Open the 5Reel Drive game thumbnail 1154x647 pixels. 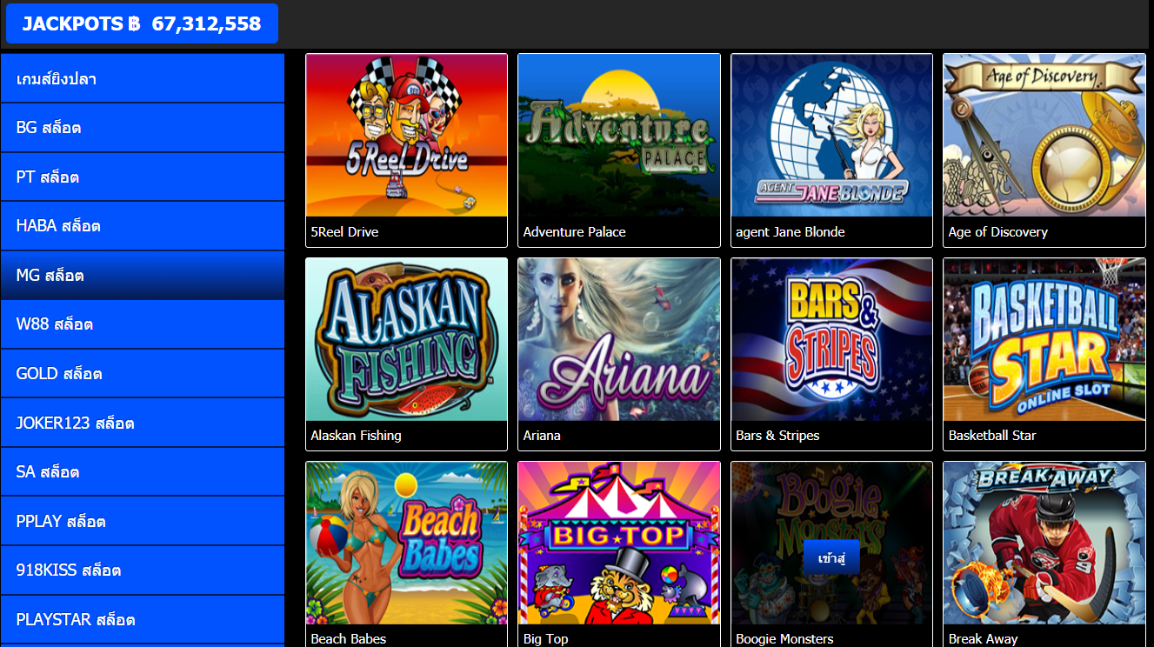point(406,136)
